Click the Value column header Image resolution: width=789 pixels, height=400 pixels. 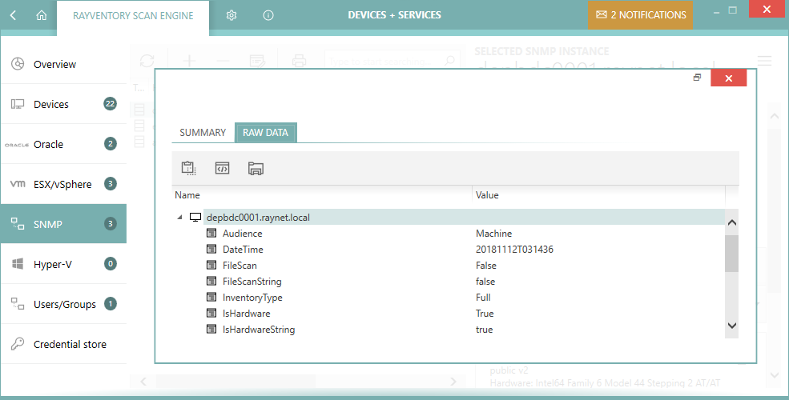coord(487,195)
